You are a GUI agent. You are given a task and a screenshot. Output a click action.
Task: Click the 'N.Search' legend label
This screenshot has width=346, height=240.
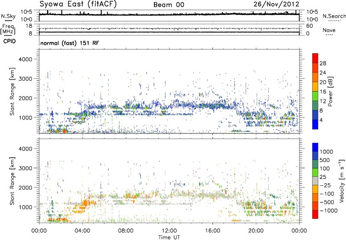(x=334, y=16)
